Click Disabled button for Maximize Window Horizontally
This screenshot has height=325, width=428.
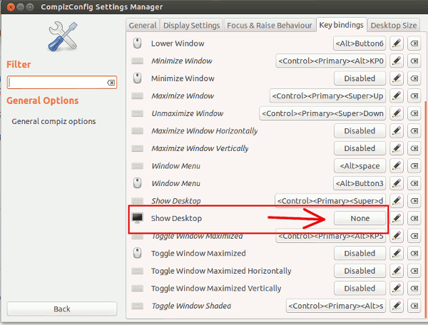[x=360, y=131]
